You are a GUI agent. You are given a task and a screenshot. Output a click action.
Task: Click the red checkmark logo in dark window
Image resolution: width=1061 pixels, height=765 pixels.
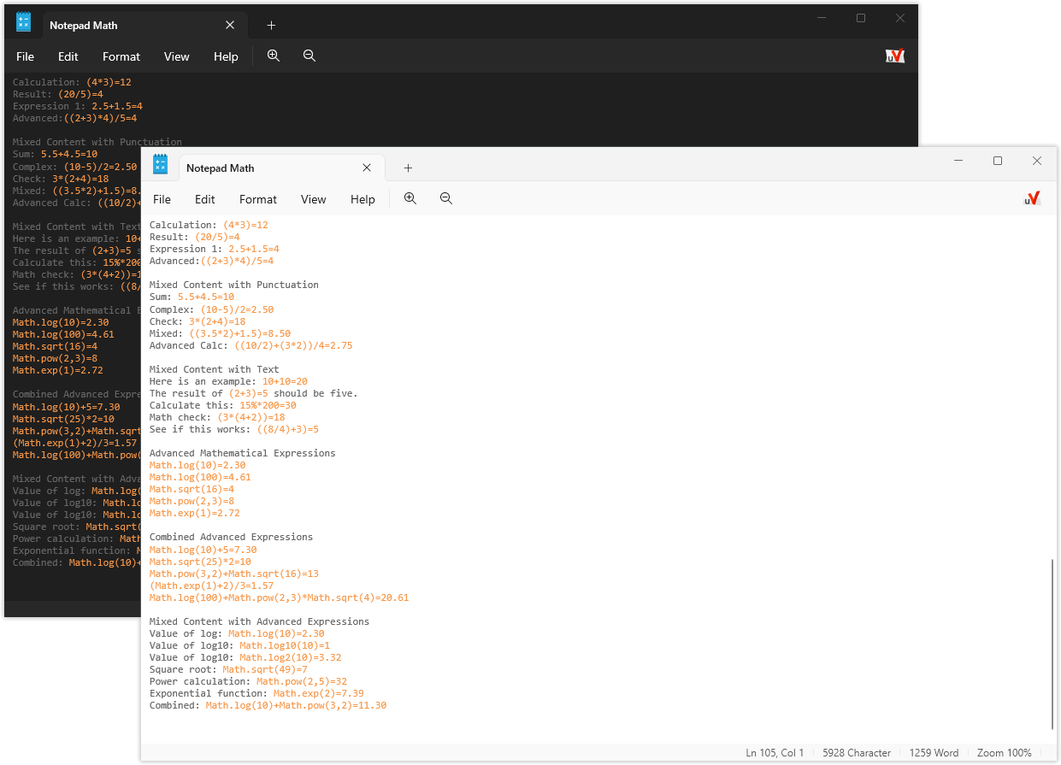(895, 56)
